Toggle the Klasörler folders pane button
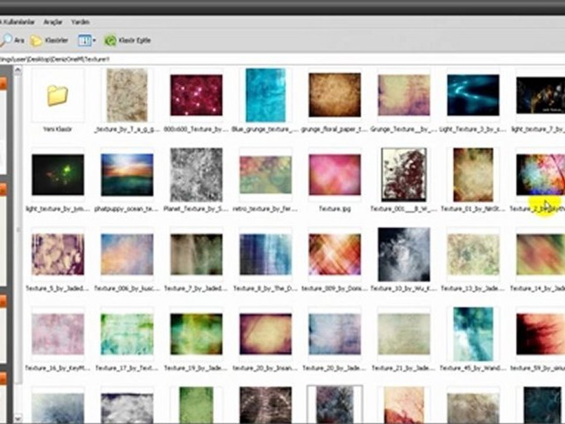 [x=49, y=41]
